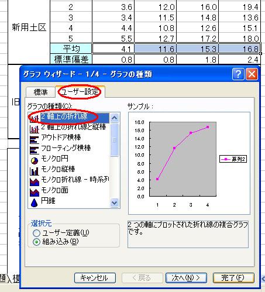Screen dimensions: 265x292
Task: Select the フローティング横棒 chart icon
Action: tap(35, 150)
